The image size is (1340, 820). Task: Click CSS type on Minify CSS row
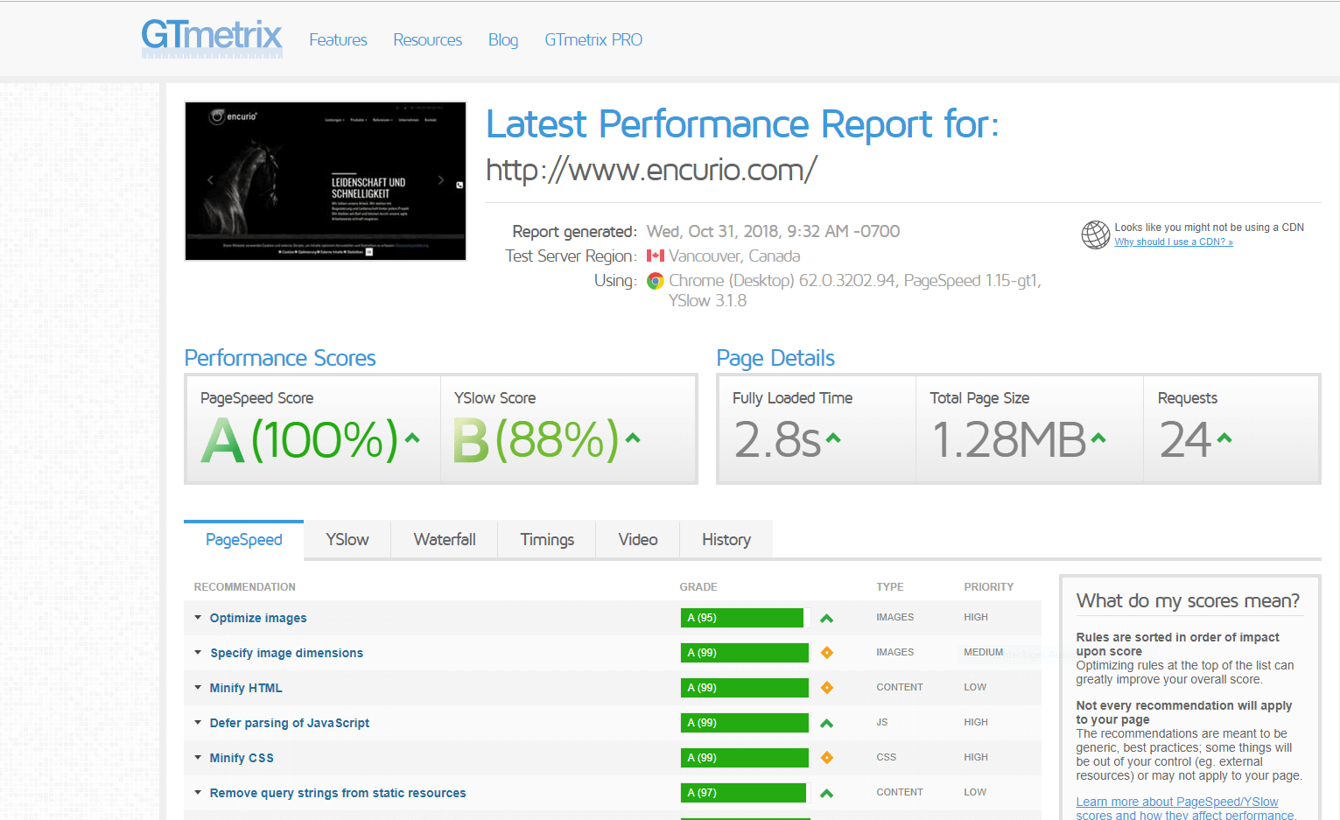click(x=887, y=758)
